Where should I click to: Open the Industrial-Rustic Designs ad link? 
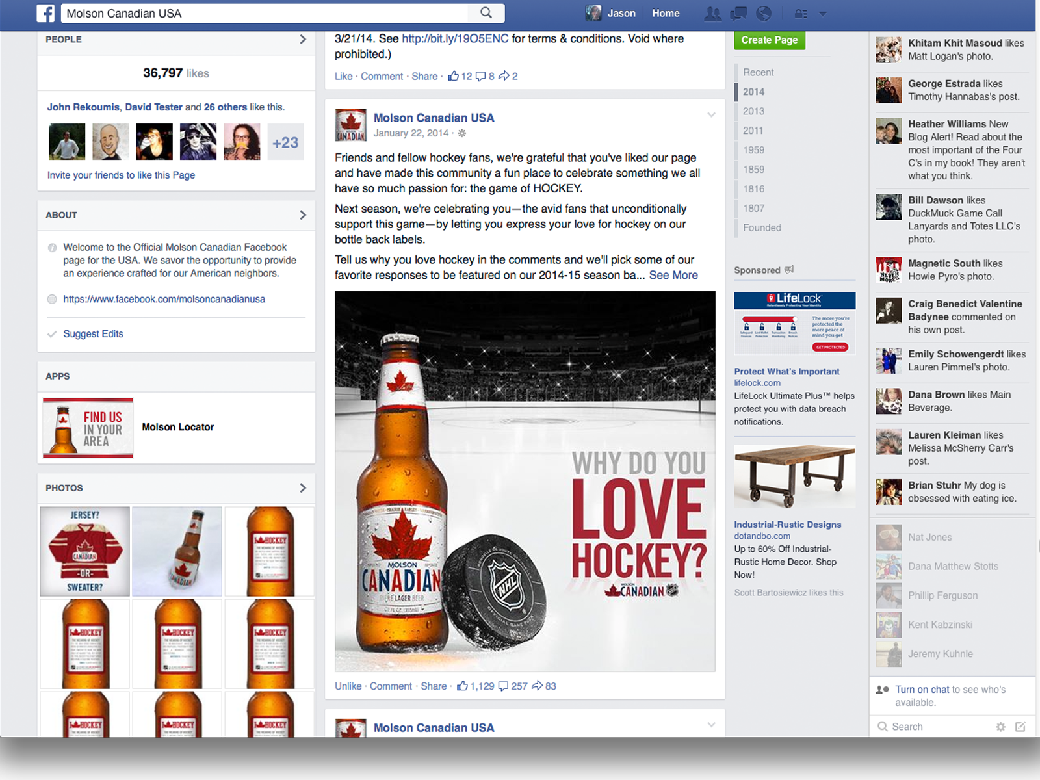pyautogui.click(x=788, y=525)
